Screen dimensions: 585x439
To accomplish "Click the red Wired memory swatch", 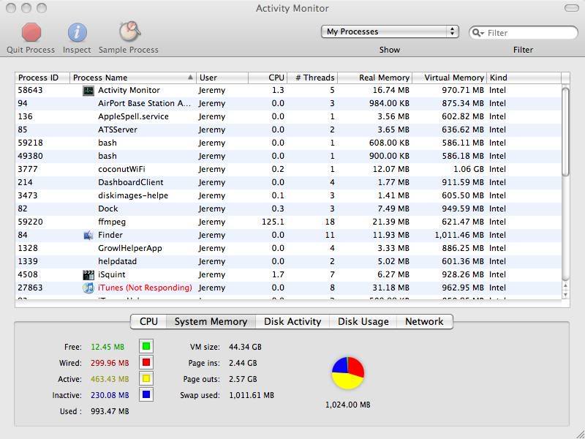I will coord(146,362).
